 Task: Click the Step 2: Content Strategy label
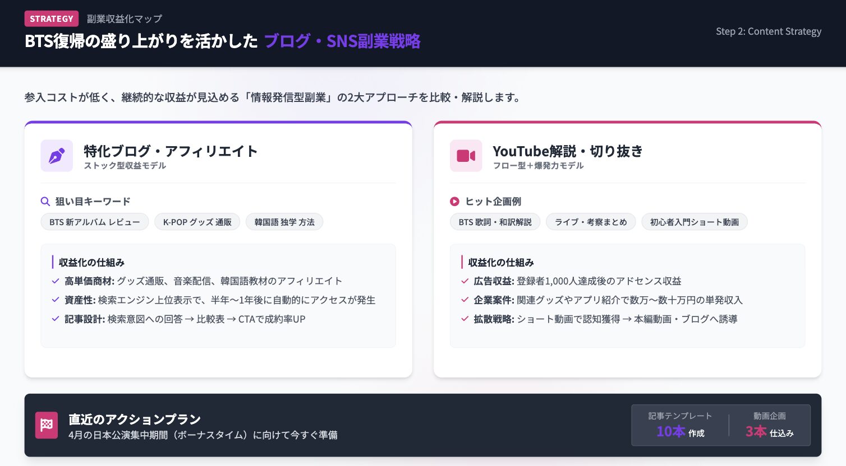768,31
